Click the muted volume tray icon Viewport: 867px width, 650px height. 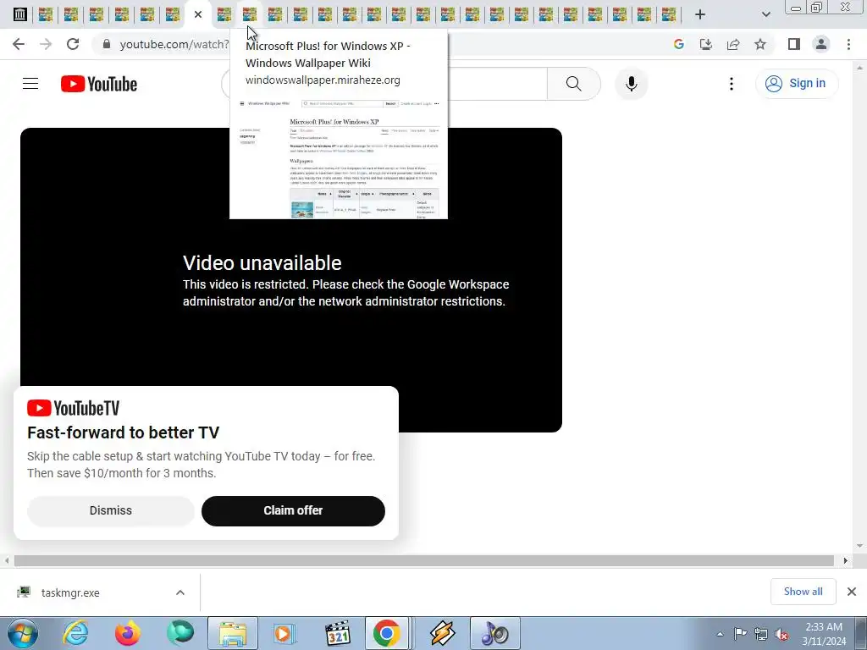click(781, 634)
